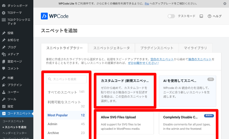Viewport: 229px width, 139px height.
Task: Switch to スニペットジェネレータ tab
Action: click(111, 48)
